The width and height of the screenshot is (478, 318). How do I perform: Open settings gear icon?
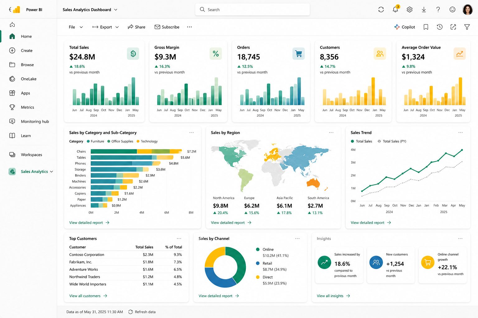410,10
